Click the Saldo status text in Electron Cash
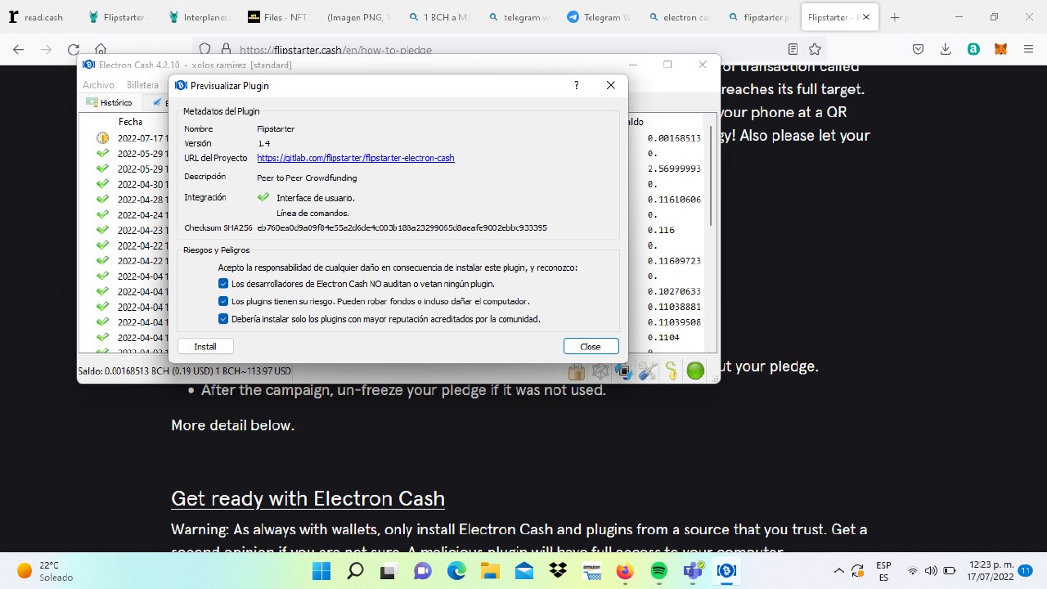This screenshot has height=589, width=1047. pos(185,371)
